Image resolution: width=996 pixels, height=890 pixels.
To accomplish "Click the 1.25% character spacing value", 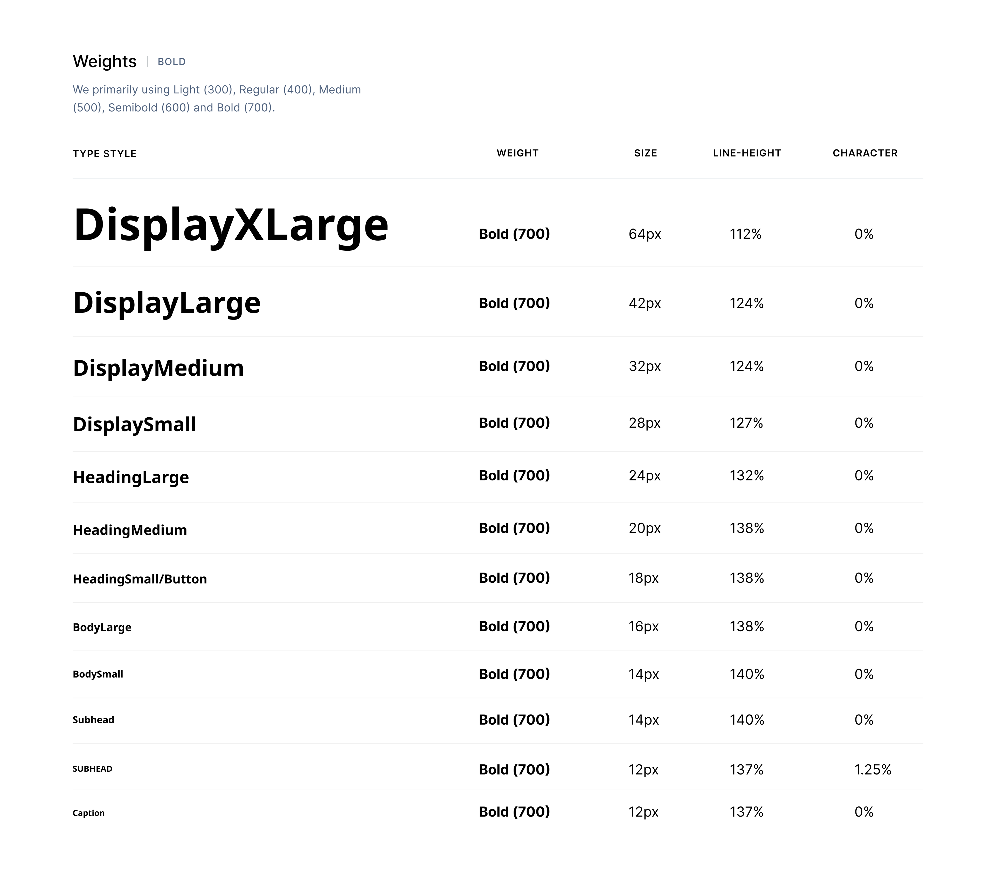I will point(873,770).
